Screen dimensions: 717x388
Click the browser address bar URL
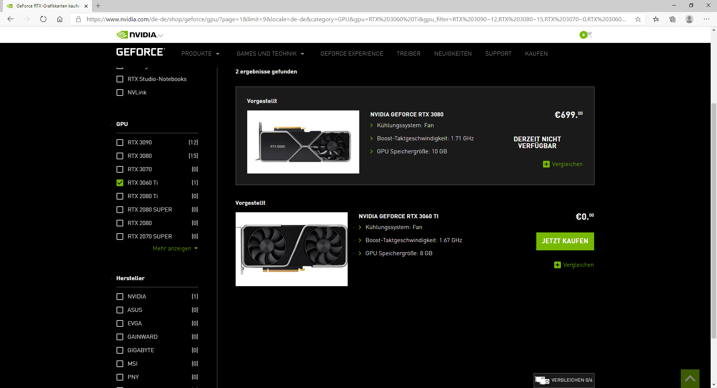tap(356, 19)
